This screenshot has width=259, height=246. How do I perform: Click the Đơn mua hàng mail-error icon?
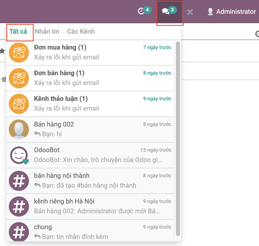click(x=19, y=52)
